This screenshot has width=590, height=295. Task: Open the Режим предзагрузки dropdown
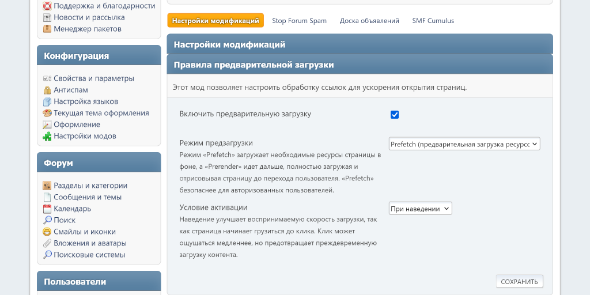(464, 144)
